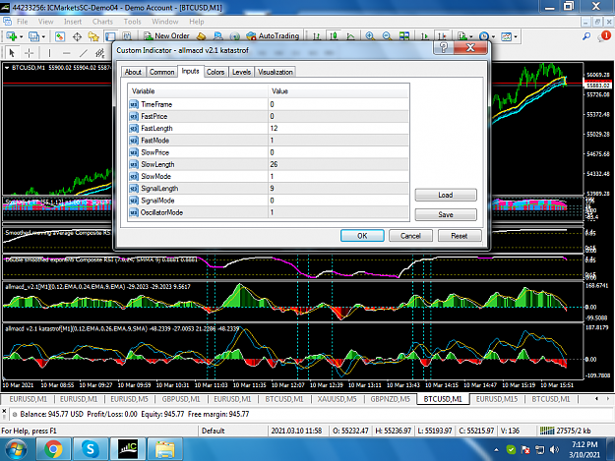Image resolution: width=615 pixels, height=461 pixels.
Task: Click the search magnifier in the toolbar
Action: (x=586, y=36)
